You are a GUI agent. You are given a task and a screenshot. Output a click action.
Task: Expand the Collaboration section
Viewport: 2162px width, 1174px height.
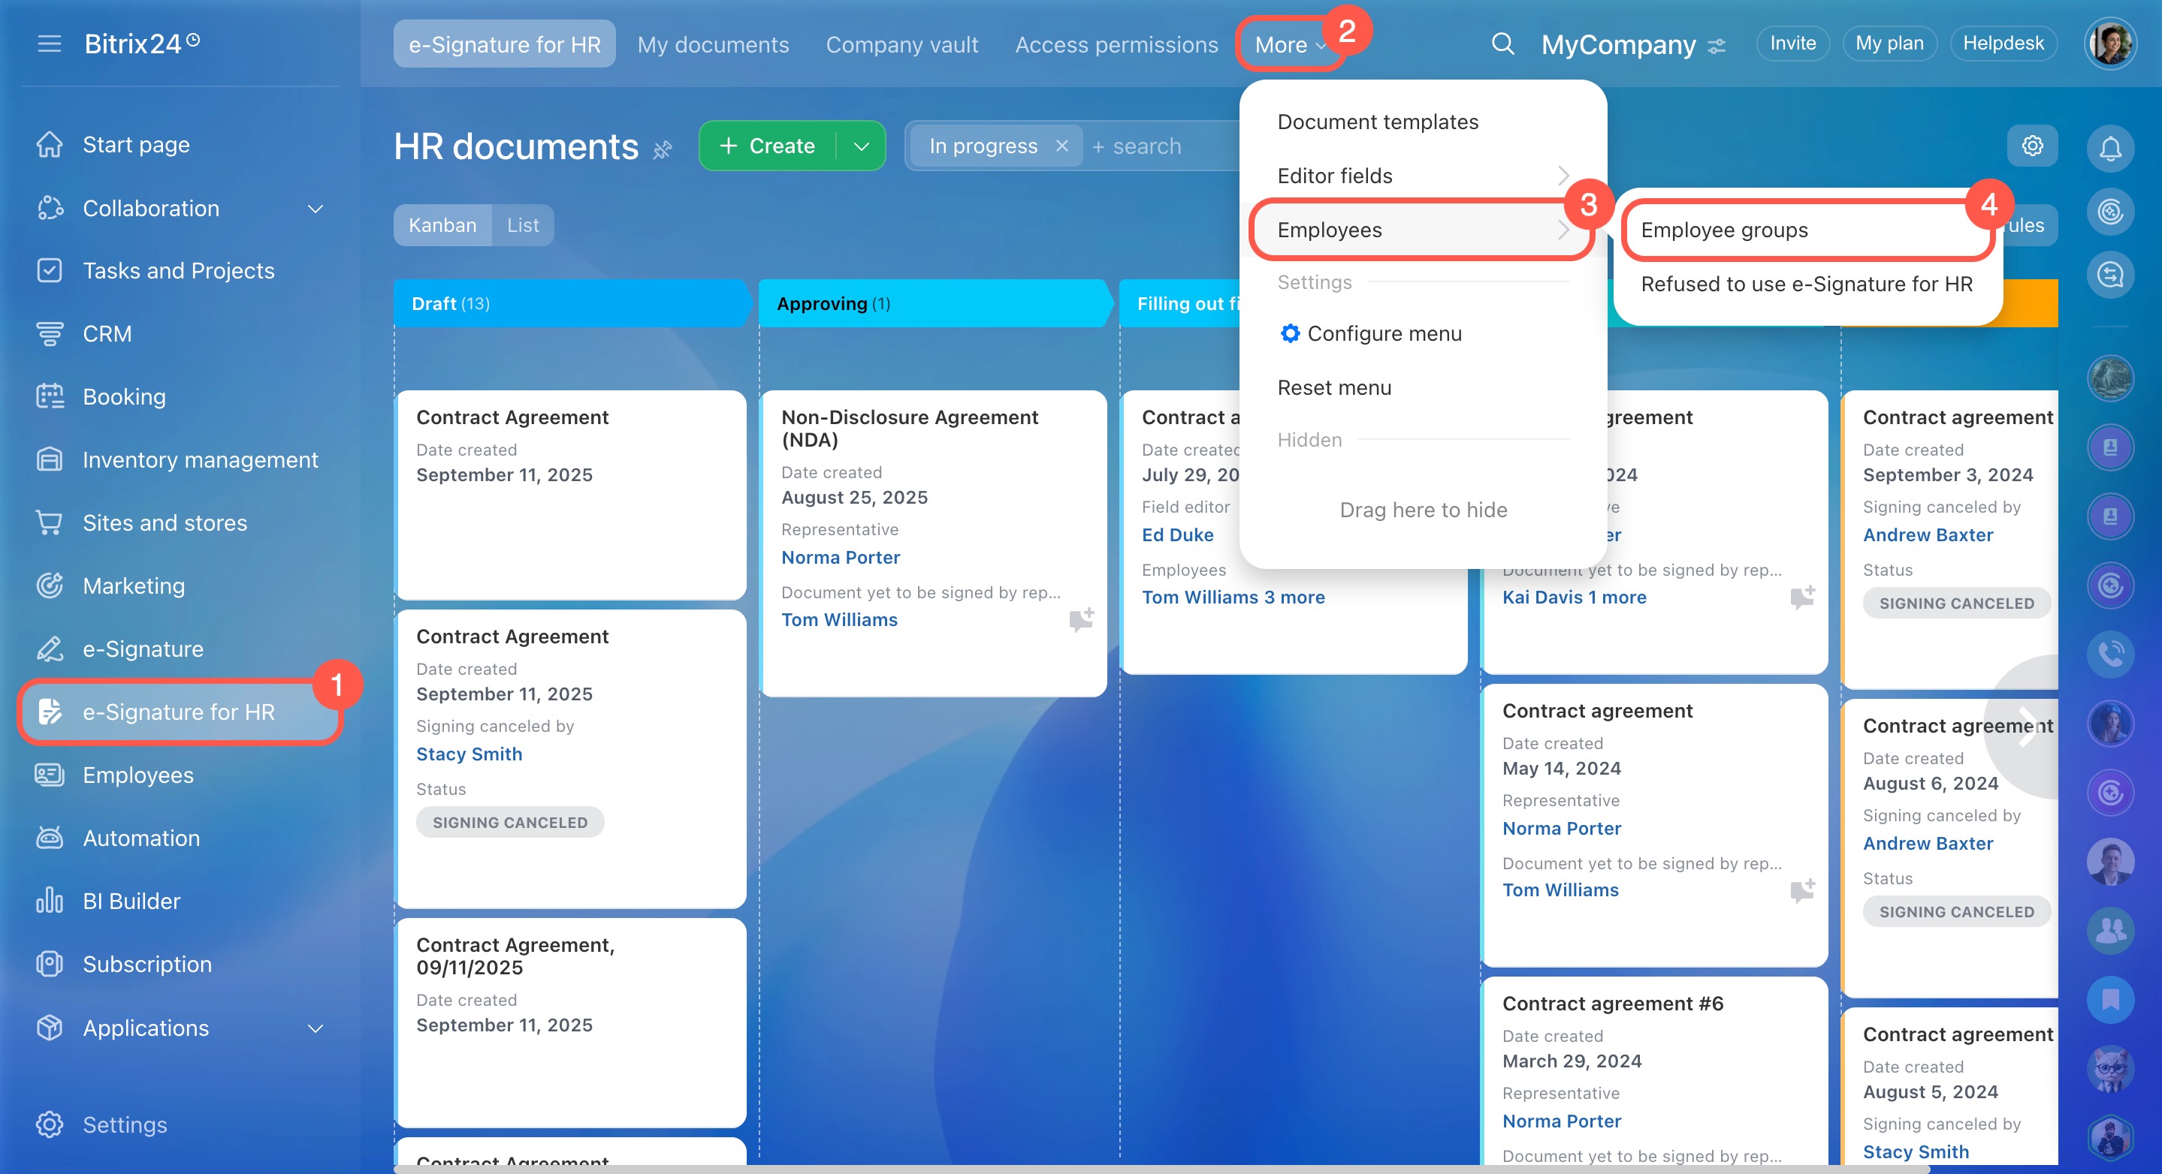315,208
